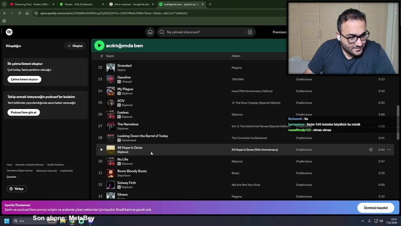Image resolution: width=401 pixels, height=226 pixels.
Task: Open the Hatebreed artist link
Action: tap(129, 140)
